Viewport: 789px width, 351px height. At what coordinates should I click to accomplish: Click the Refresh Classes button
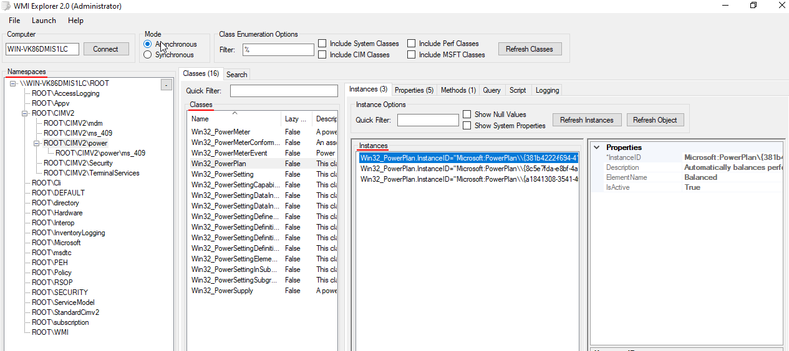530,49
